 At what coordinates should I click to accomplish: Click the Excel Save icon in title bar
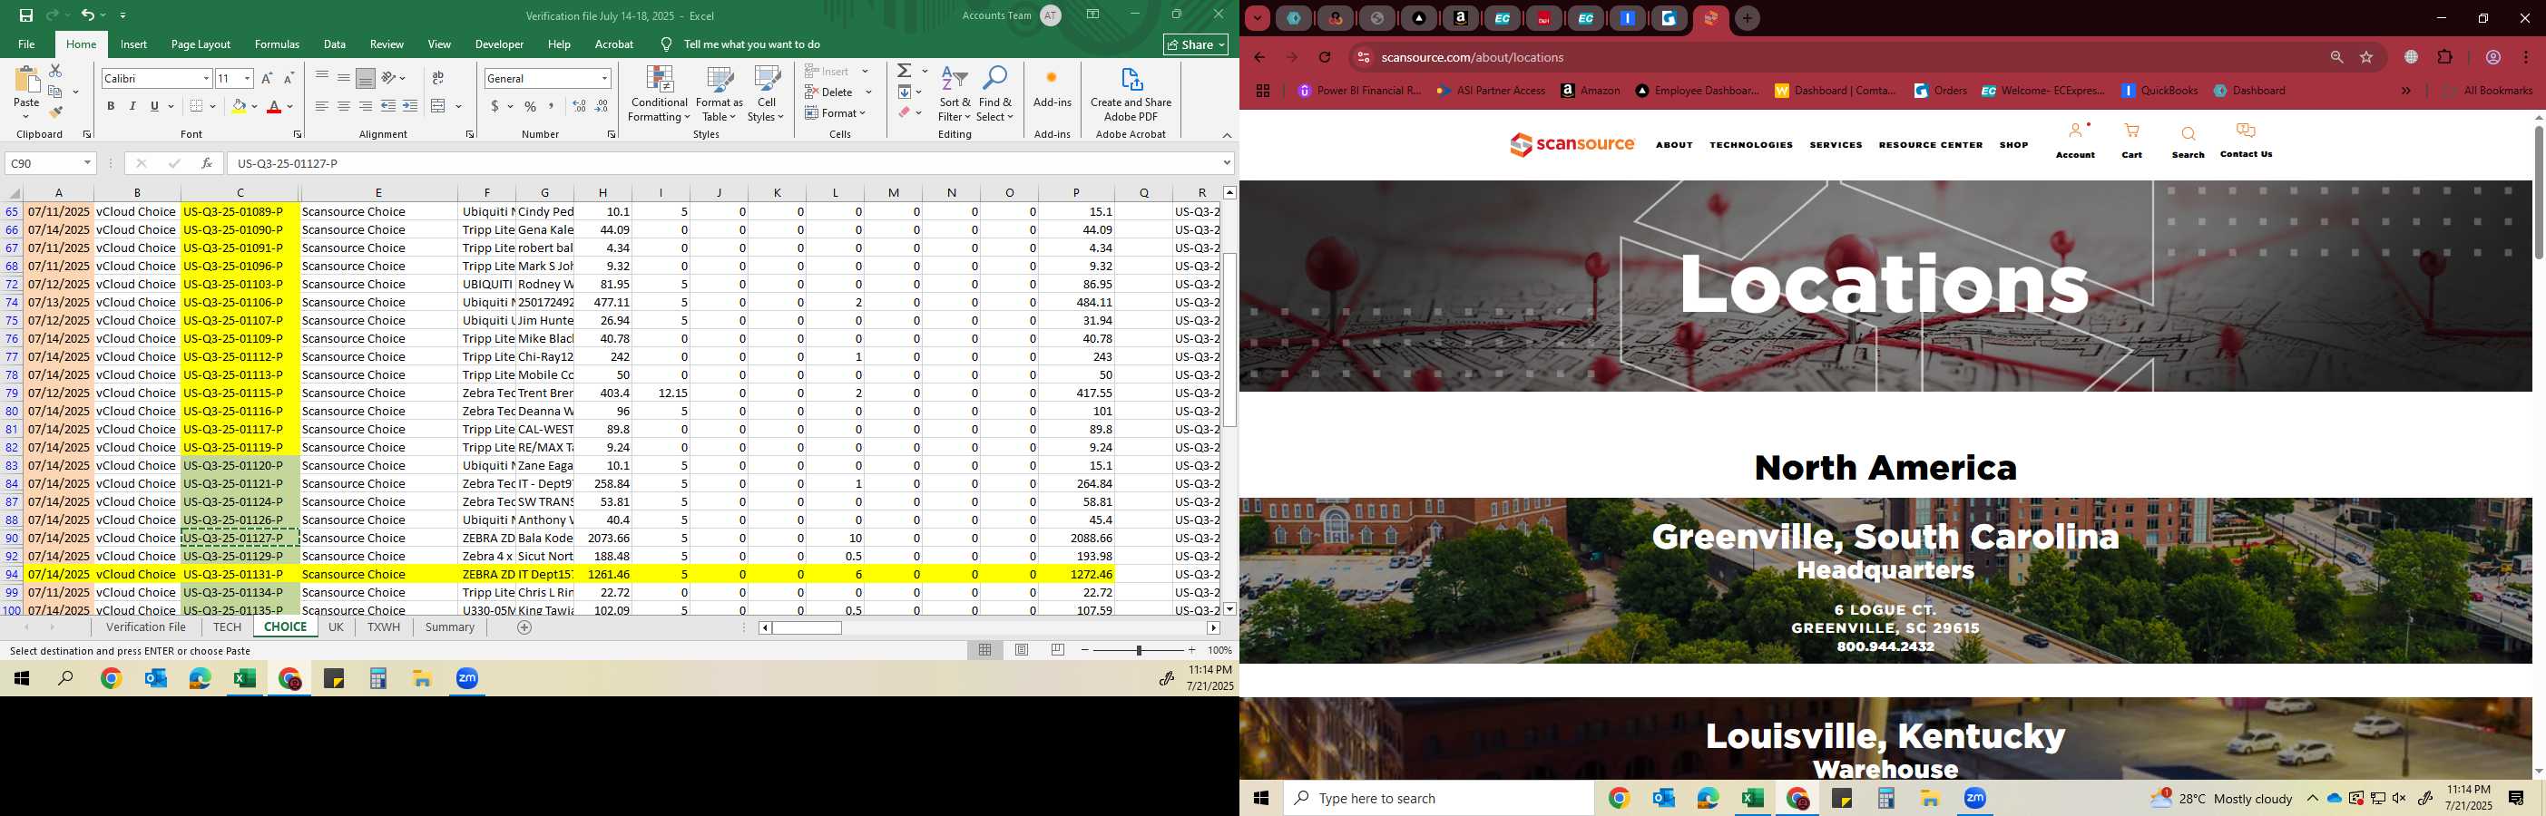coord(26,15)
